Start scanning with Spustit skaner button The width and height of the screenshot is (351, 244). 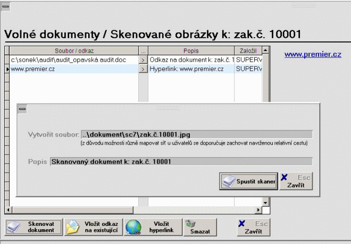tap(248, 181)
